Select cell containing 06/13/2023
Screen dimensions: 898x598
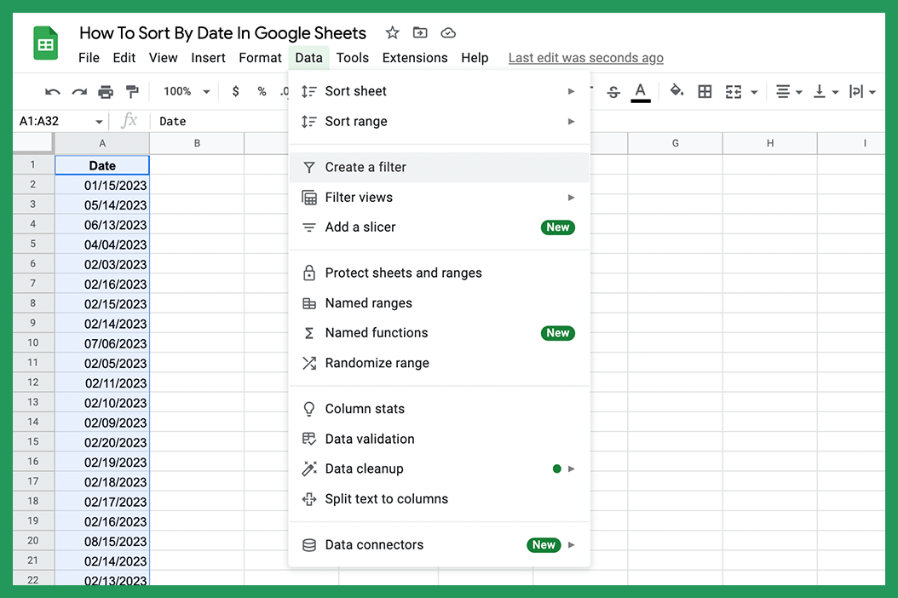tap(102, 225)
